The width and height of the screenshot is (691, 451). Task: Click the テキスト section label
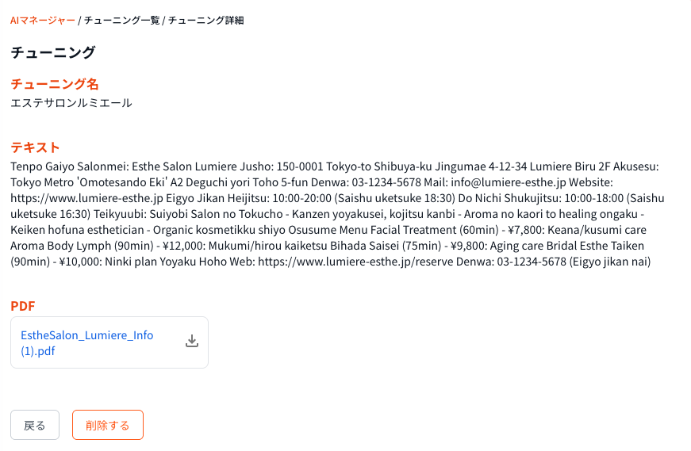tap(35, 147)
